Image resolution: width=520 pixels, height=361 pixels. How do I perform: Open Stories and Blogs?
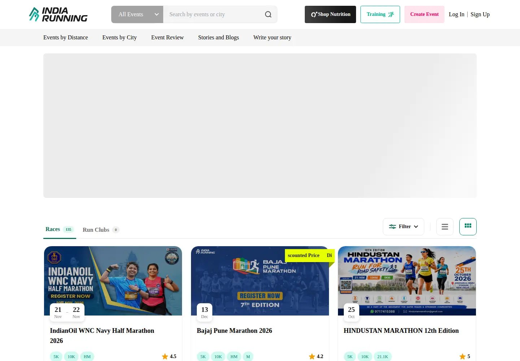tap(218, 38)
